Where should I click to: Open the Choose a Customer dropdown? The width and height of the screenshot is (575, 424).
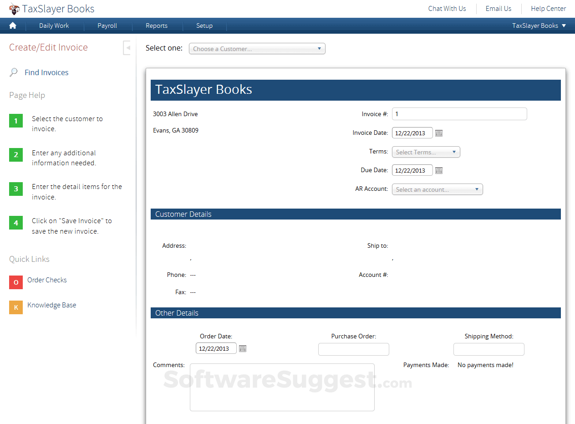pos(257,48)
